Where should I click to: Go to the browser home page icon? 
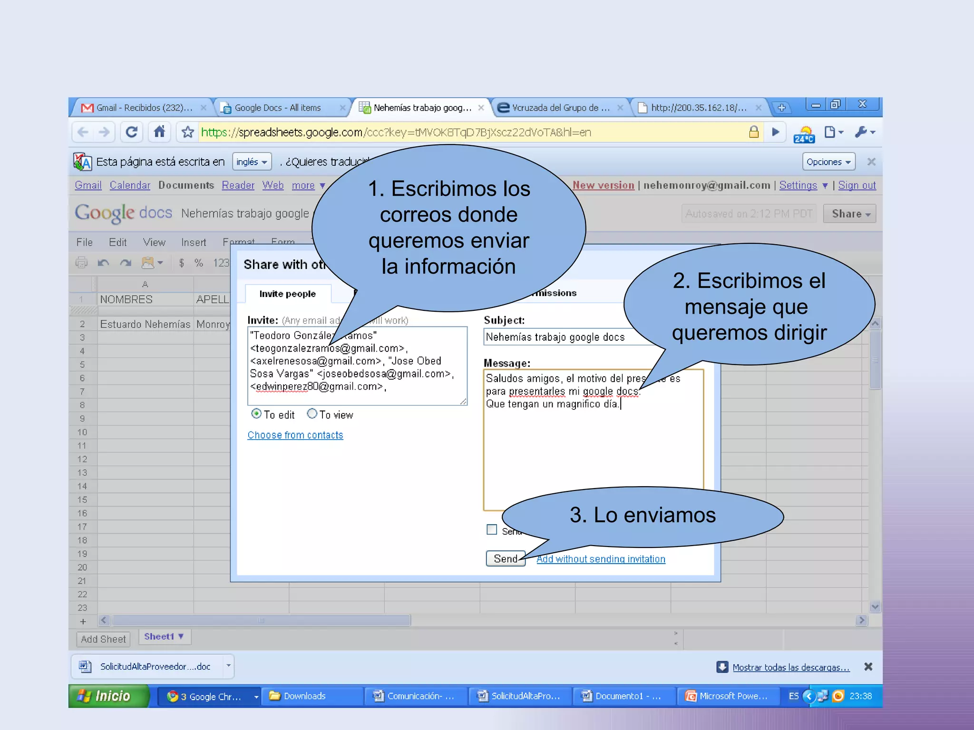tap(159, 132)
